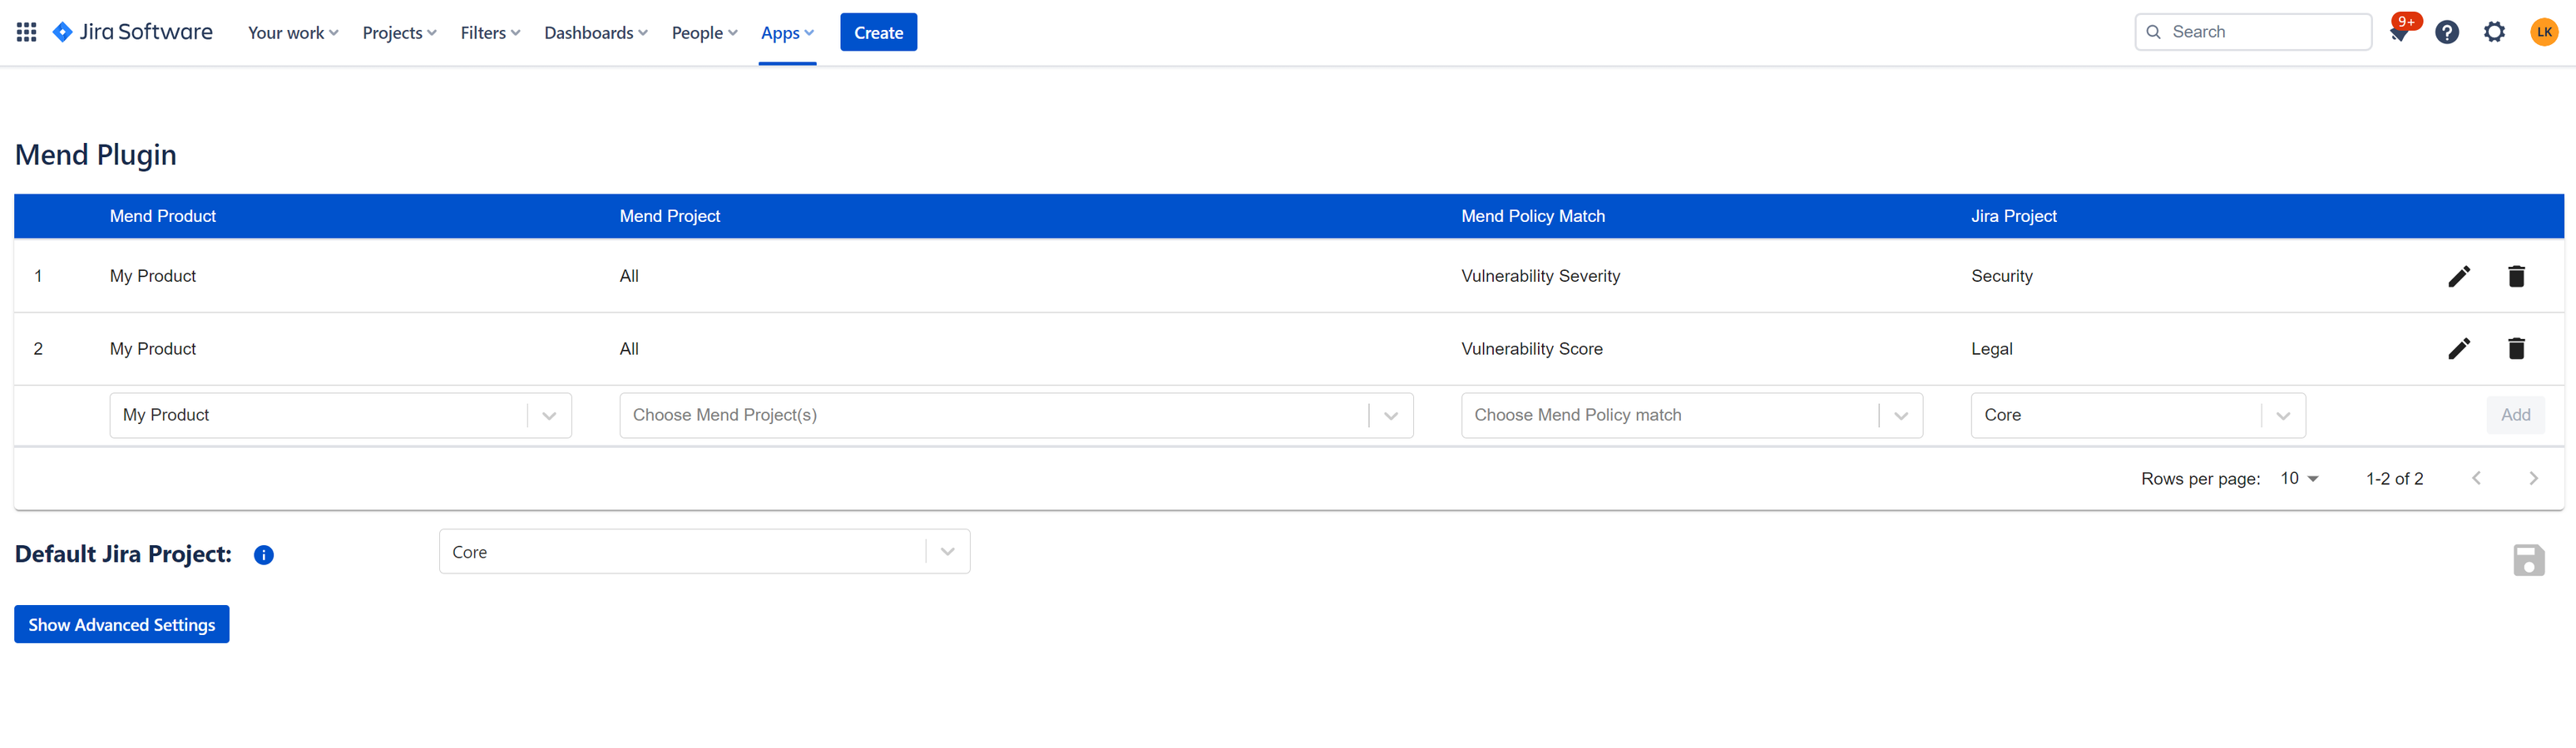Image resolution: width=2576 pixels, height=748 pixels.
Task: Change Rows per page dropdown value 10
Action: point(2298,480)
